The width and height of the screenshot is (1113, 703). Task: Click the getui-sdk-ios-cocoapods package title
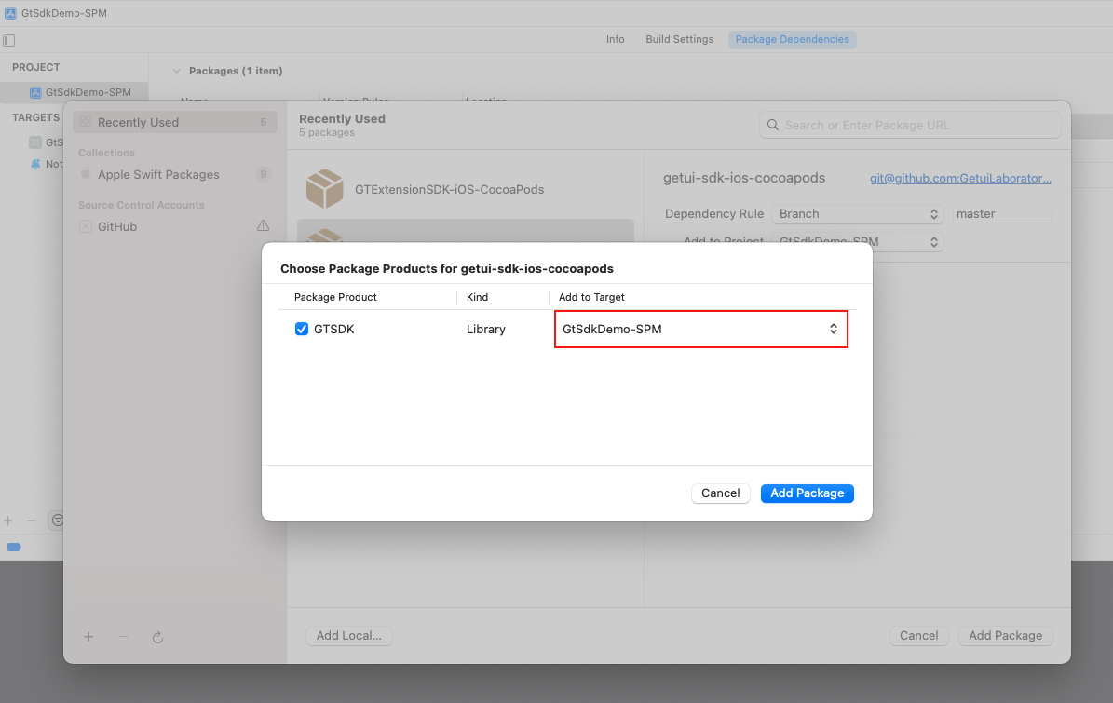tap(744, 178)
